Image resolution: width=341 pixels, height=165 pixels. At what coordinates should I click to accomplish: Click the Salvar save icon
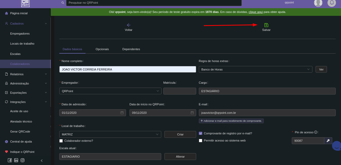point(266,25)
